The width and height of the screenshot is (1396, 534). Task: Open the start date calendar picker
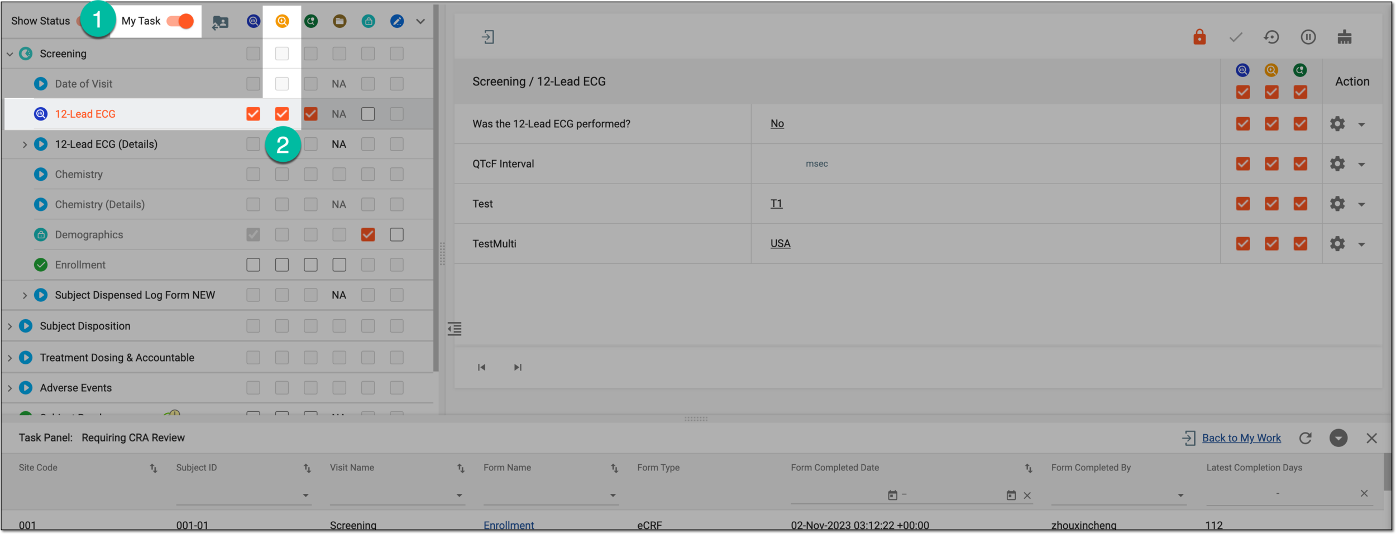(x=892, y=495)
